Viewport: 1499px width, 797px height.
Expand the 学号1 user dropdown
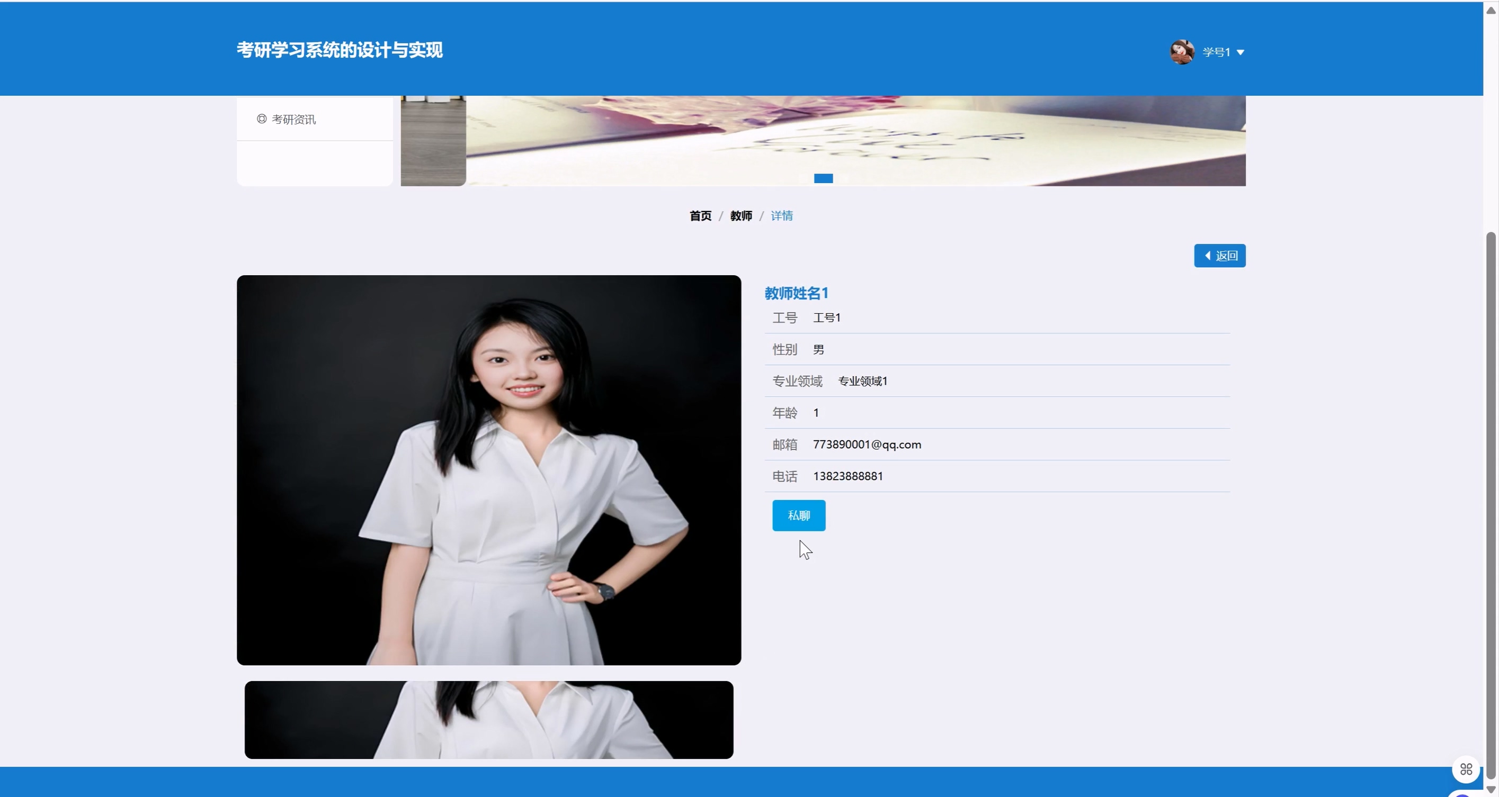click(x=1216, y=52)
